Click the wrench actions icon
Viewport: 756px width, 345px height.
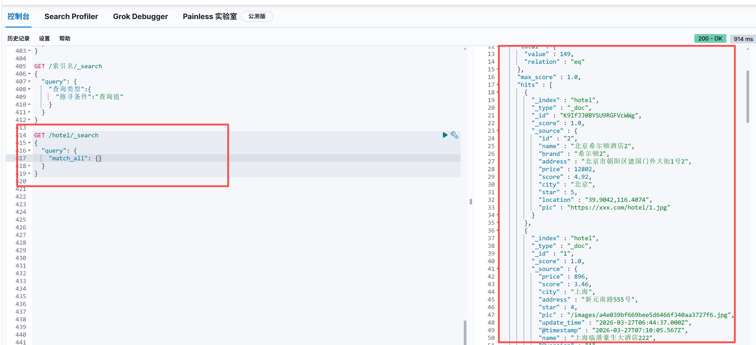454,135
